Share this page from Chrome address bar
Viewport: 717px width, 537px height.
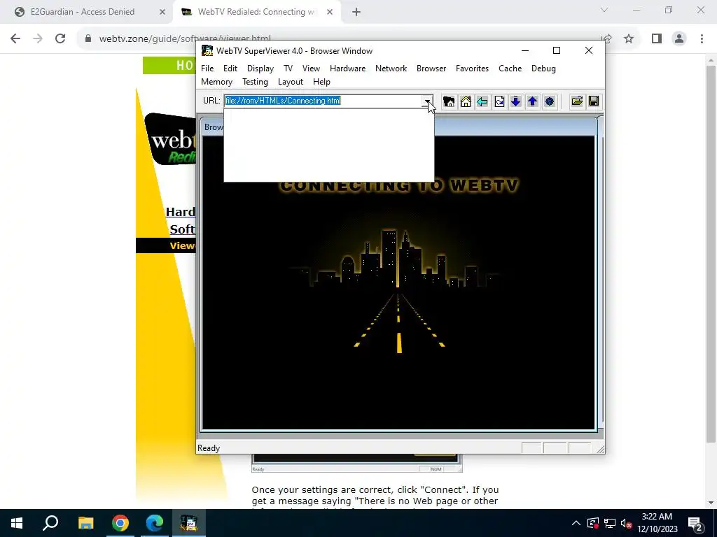tap(606, 39)
